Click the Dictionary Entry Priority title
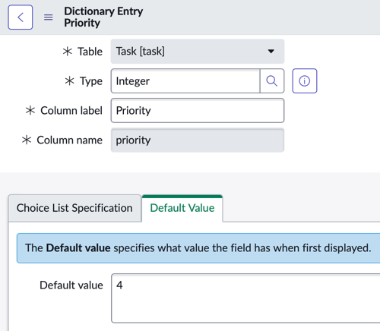 click(x=103, y=17)
